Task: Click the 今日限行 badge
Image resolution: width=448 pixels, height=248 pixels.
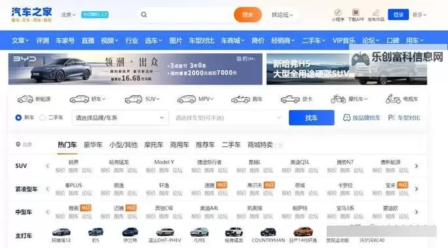Action: point(95,14)
